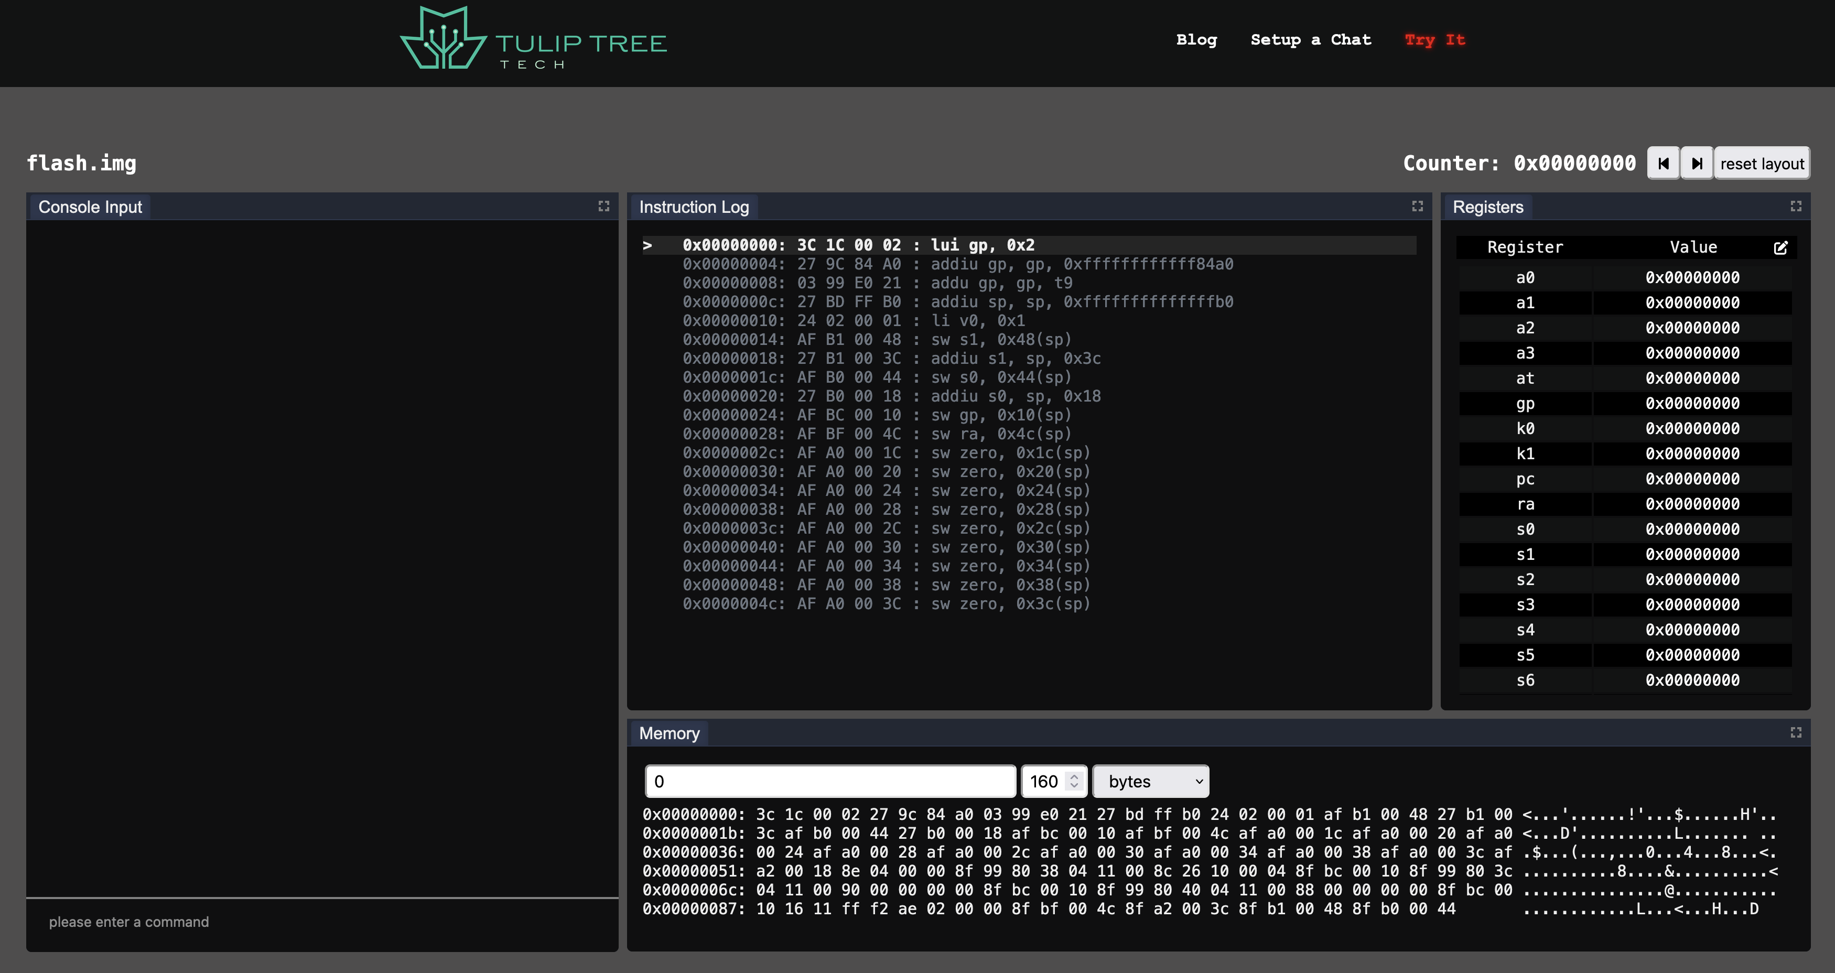Focus the memory address input field
The width and height of the screenshot is (1835, 973).
coord(830,782)
